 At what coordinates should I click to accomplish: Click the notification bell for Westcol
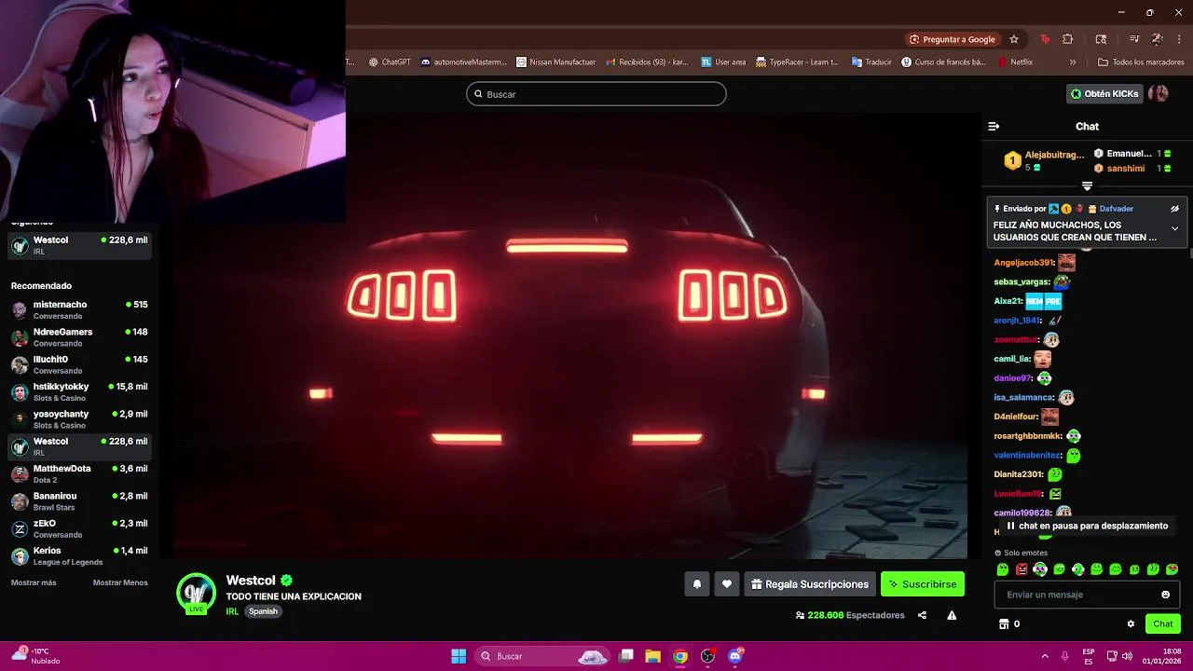tap(696, 584)
